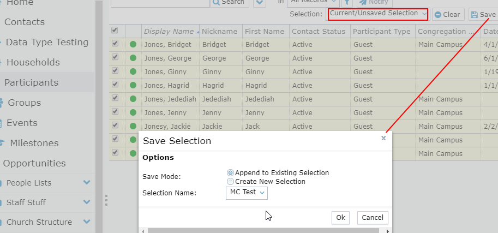Open the Selection Name dropdown
The height and width of the screenshot is (233, 498).
[x=247, y=193]
